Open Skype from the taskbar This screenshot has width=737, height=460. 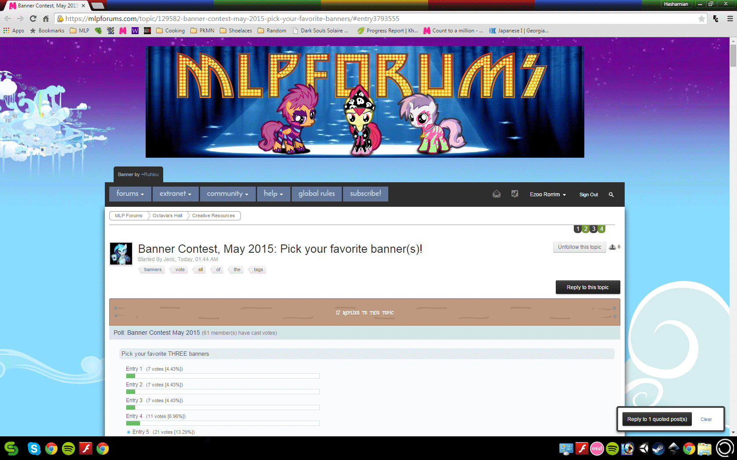pos(34,449)
